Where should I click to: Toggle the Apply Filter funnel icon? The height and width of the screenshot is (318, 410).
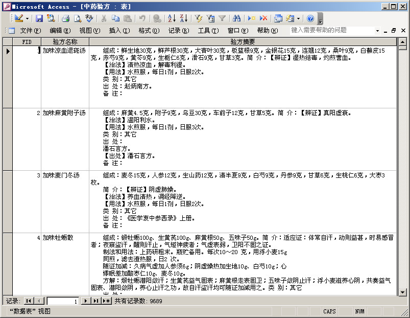[222, 18]
